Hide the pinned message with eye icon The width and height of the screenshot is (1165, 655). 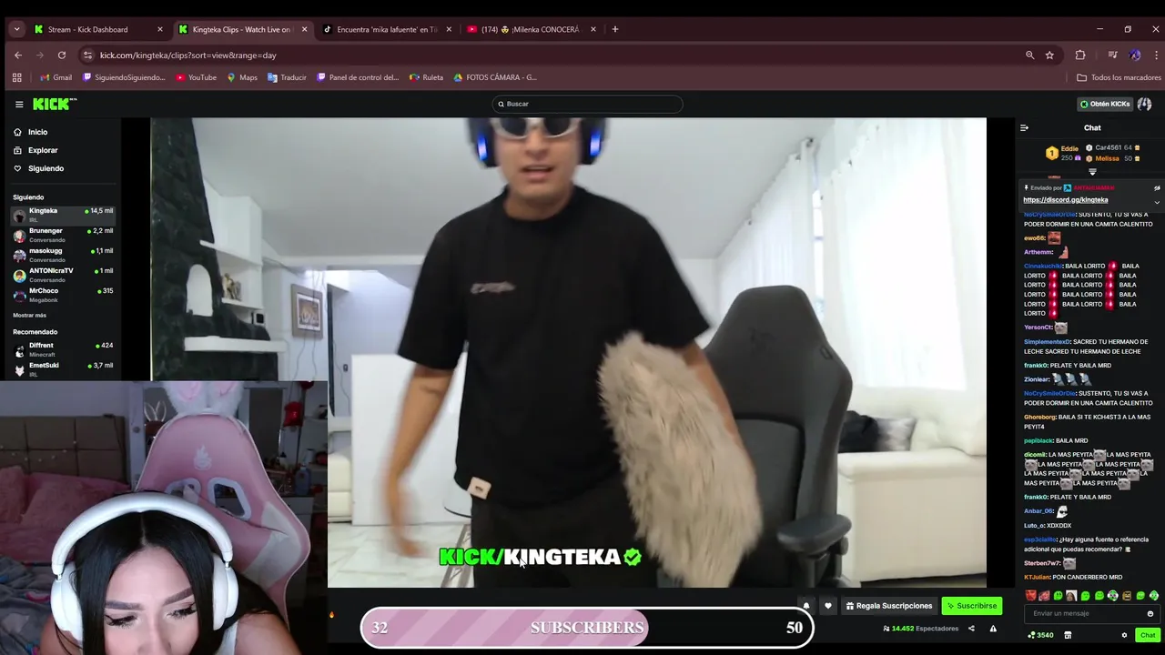click(1157, 188)
